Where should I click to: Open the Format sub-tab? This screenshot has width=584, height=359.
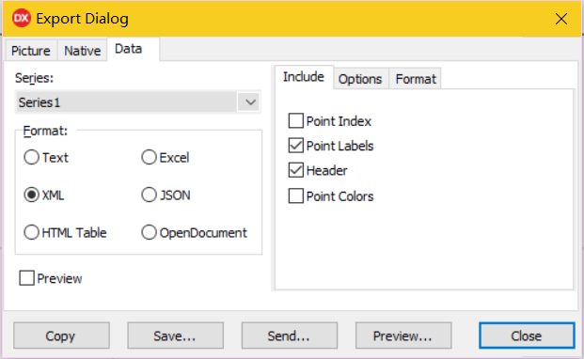pyautogui.click(x=416, y=79)
